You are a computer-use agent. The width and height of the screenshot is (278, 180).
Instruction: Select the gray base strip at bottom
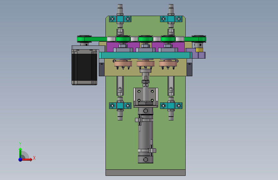146,173
